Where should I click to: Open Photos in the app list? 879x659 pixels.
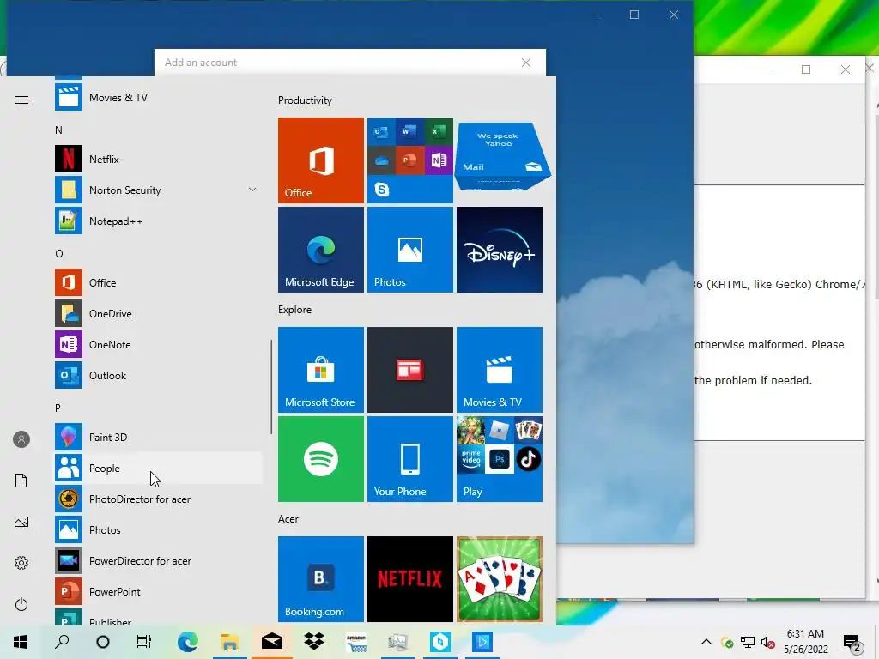click(158, 529)
